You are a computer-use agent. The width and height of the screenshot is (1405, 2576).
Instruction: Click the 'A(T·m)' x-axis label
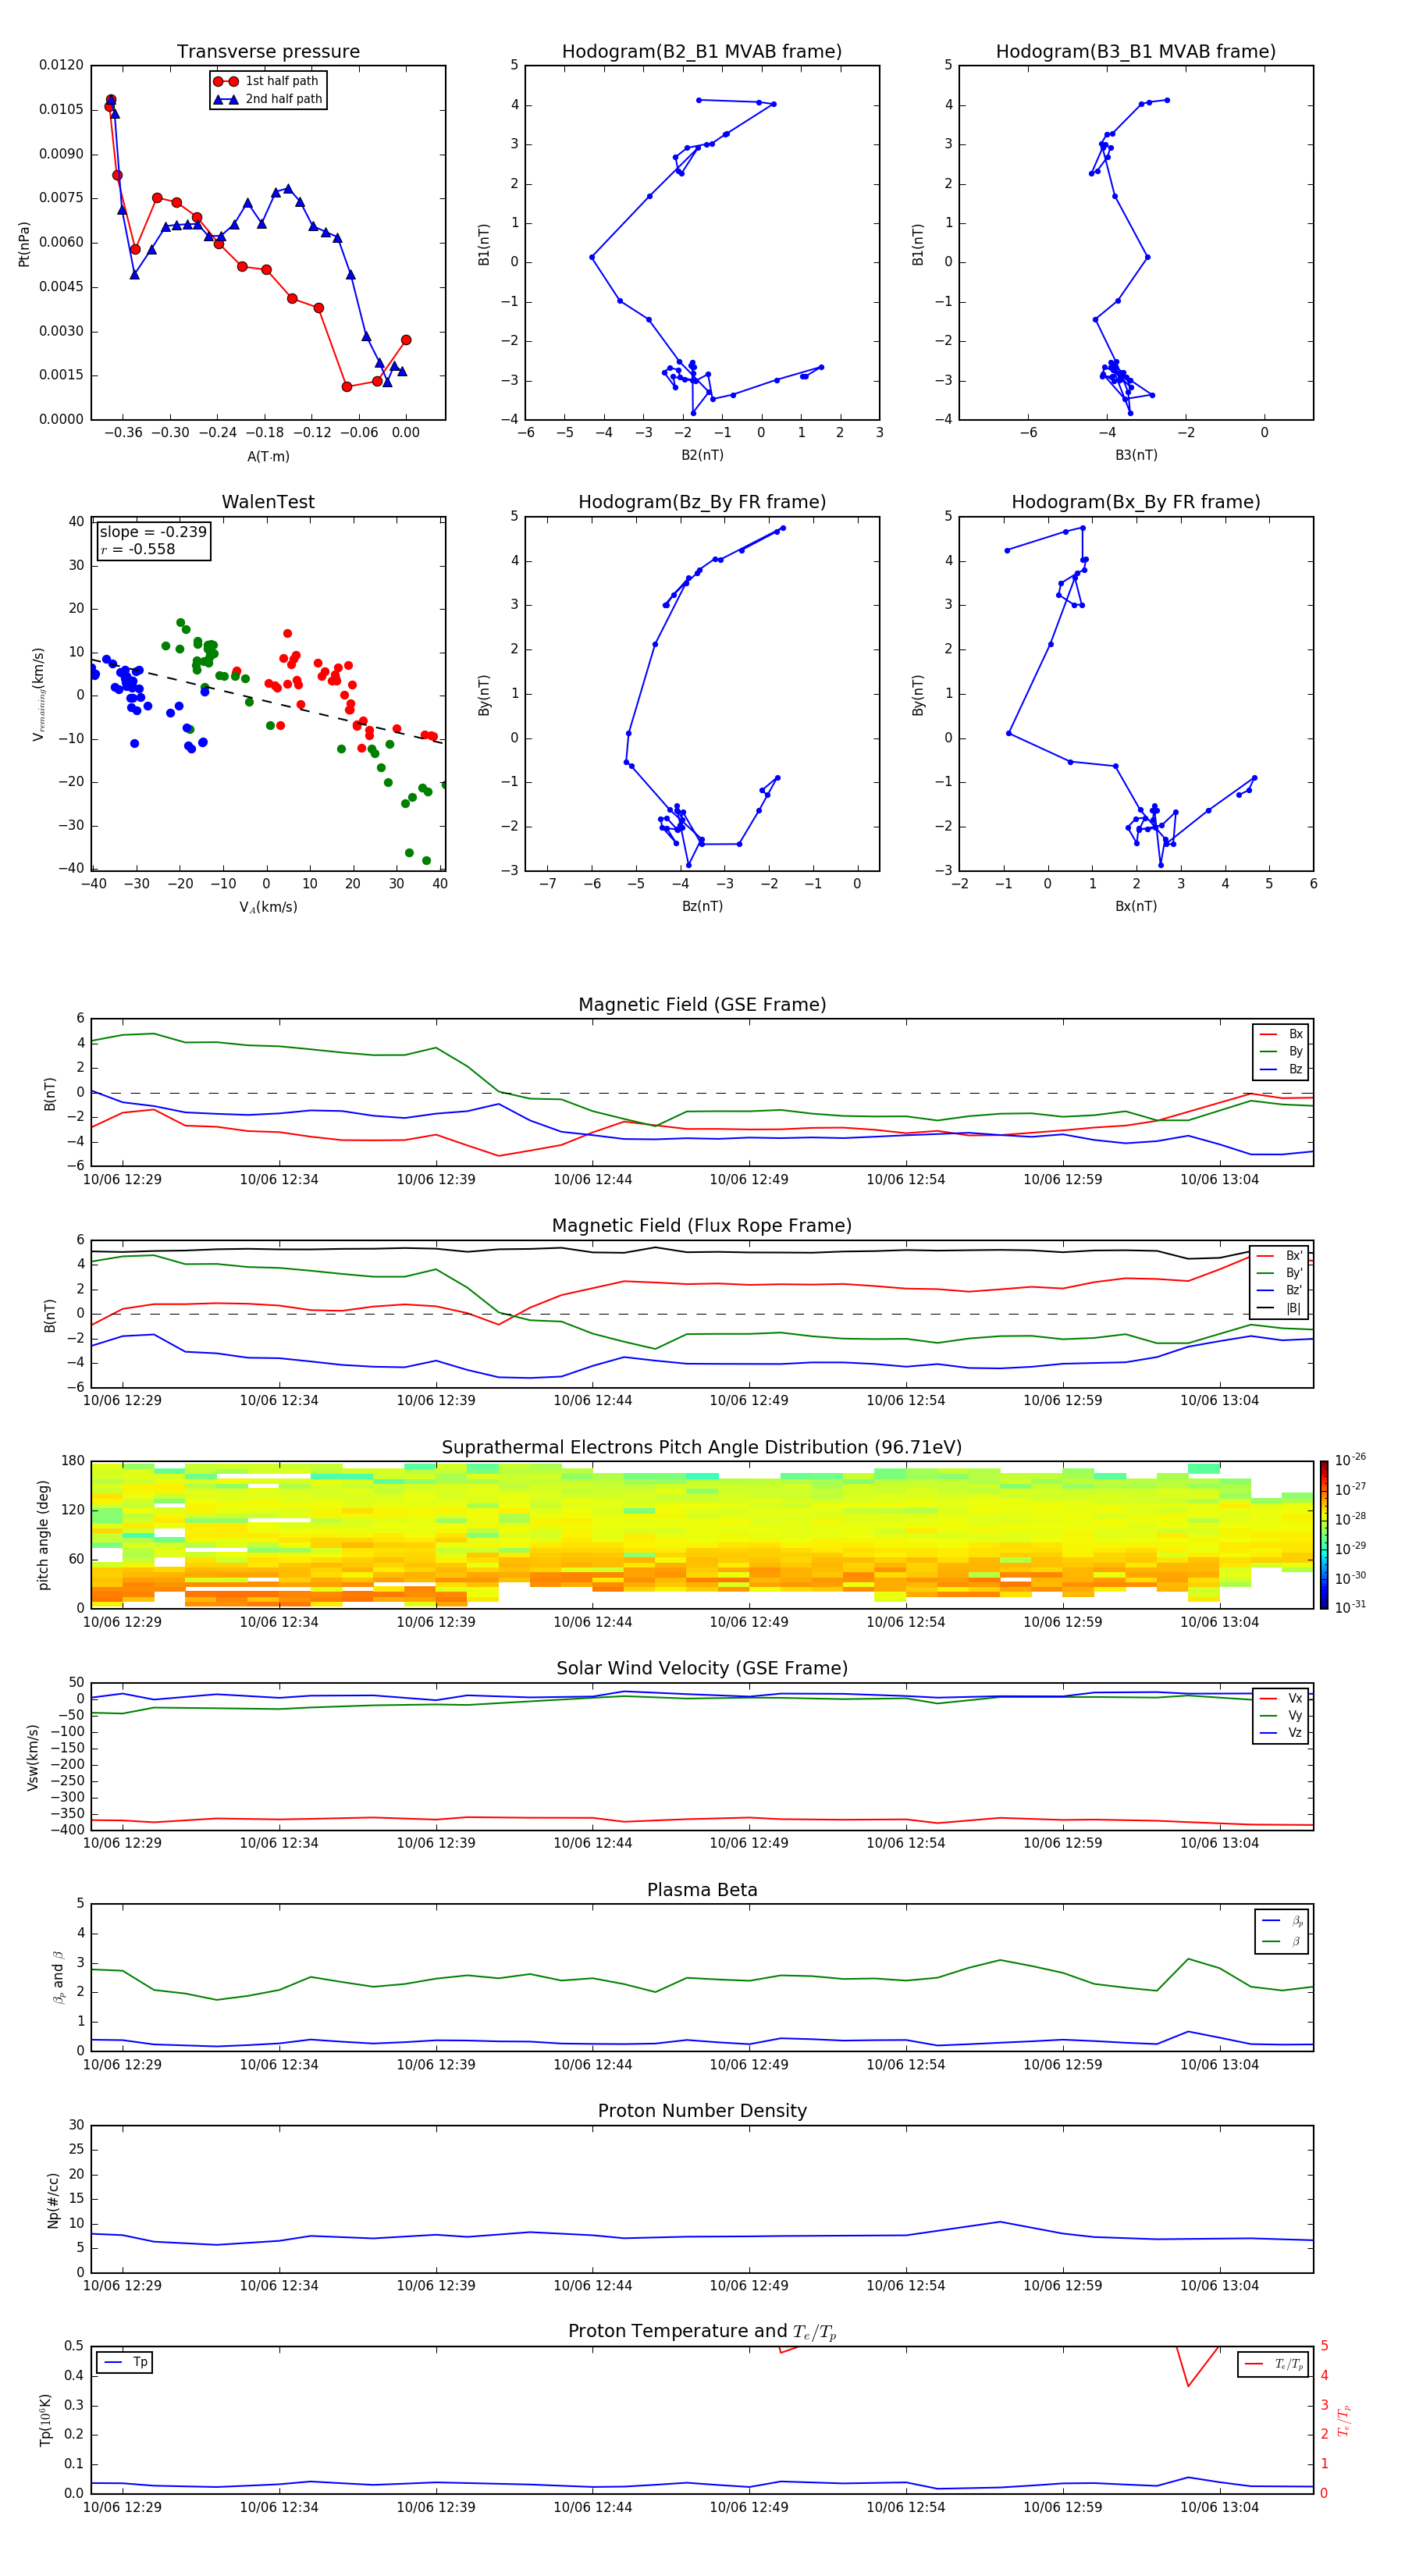[x=268, y=457]
